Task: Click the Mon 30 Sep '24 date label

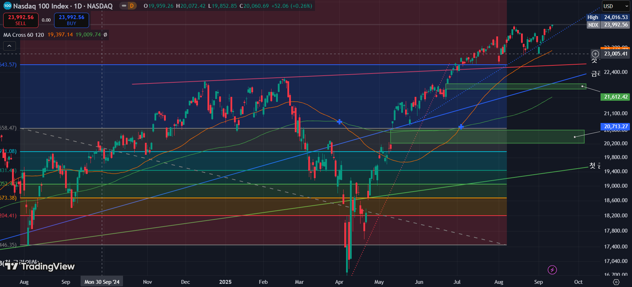Action: [102, 282]
